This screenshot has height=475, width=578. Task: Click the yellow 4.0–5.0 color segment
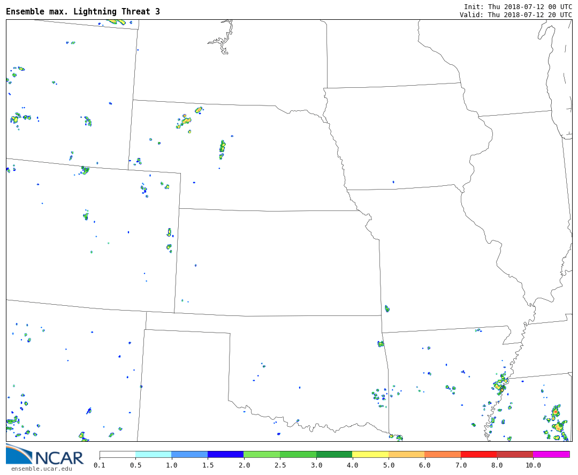(370, 454)
